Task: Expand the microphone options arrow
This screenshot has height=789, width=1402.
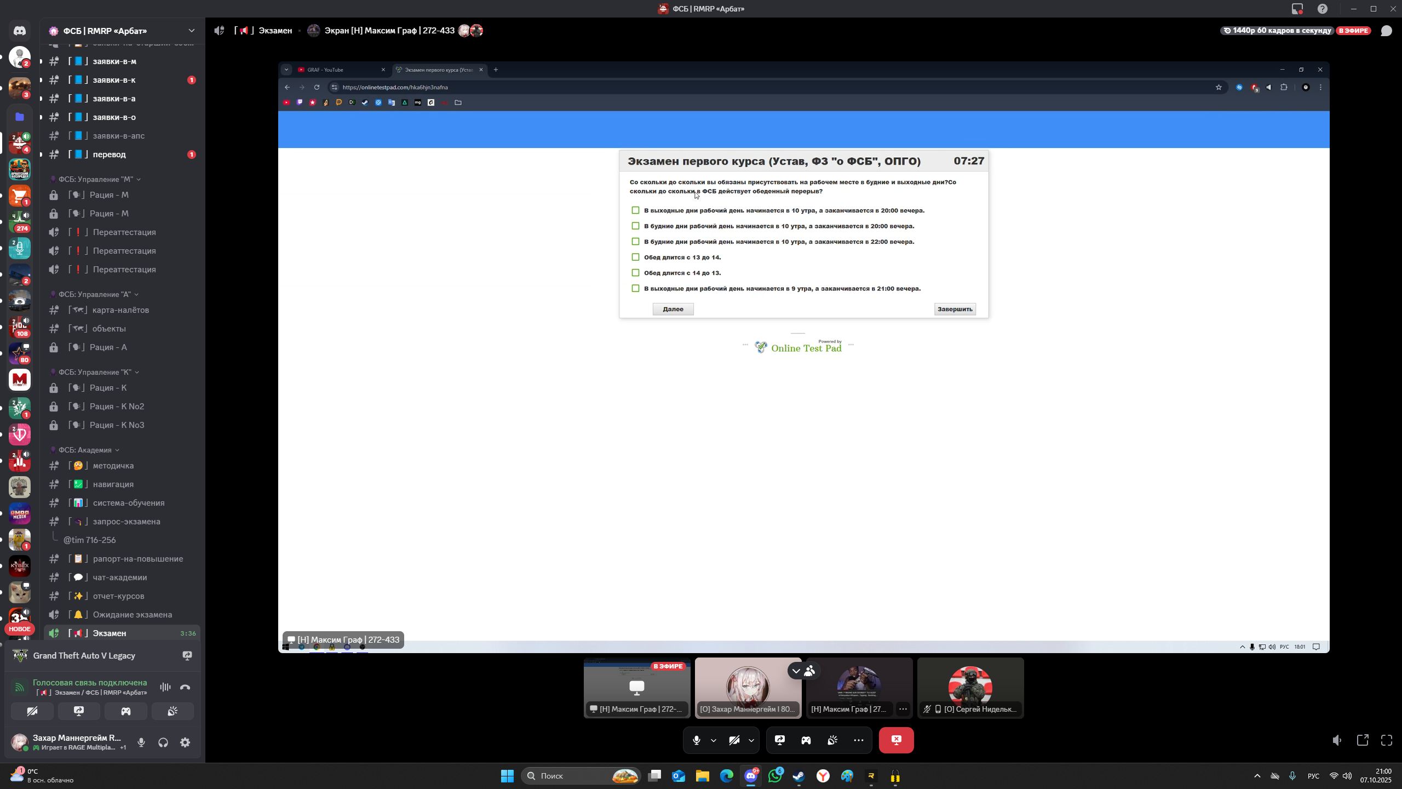Action: coord(714,740)
